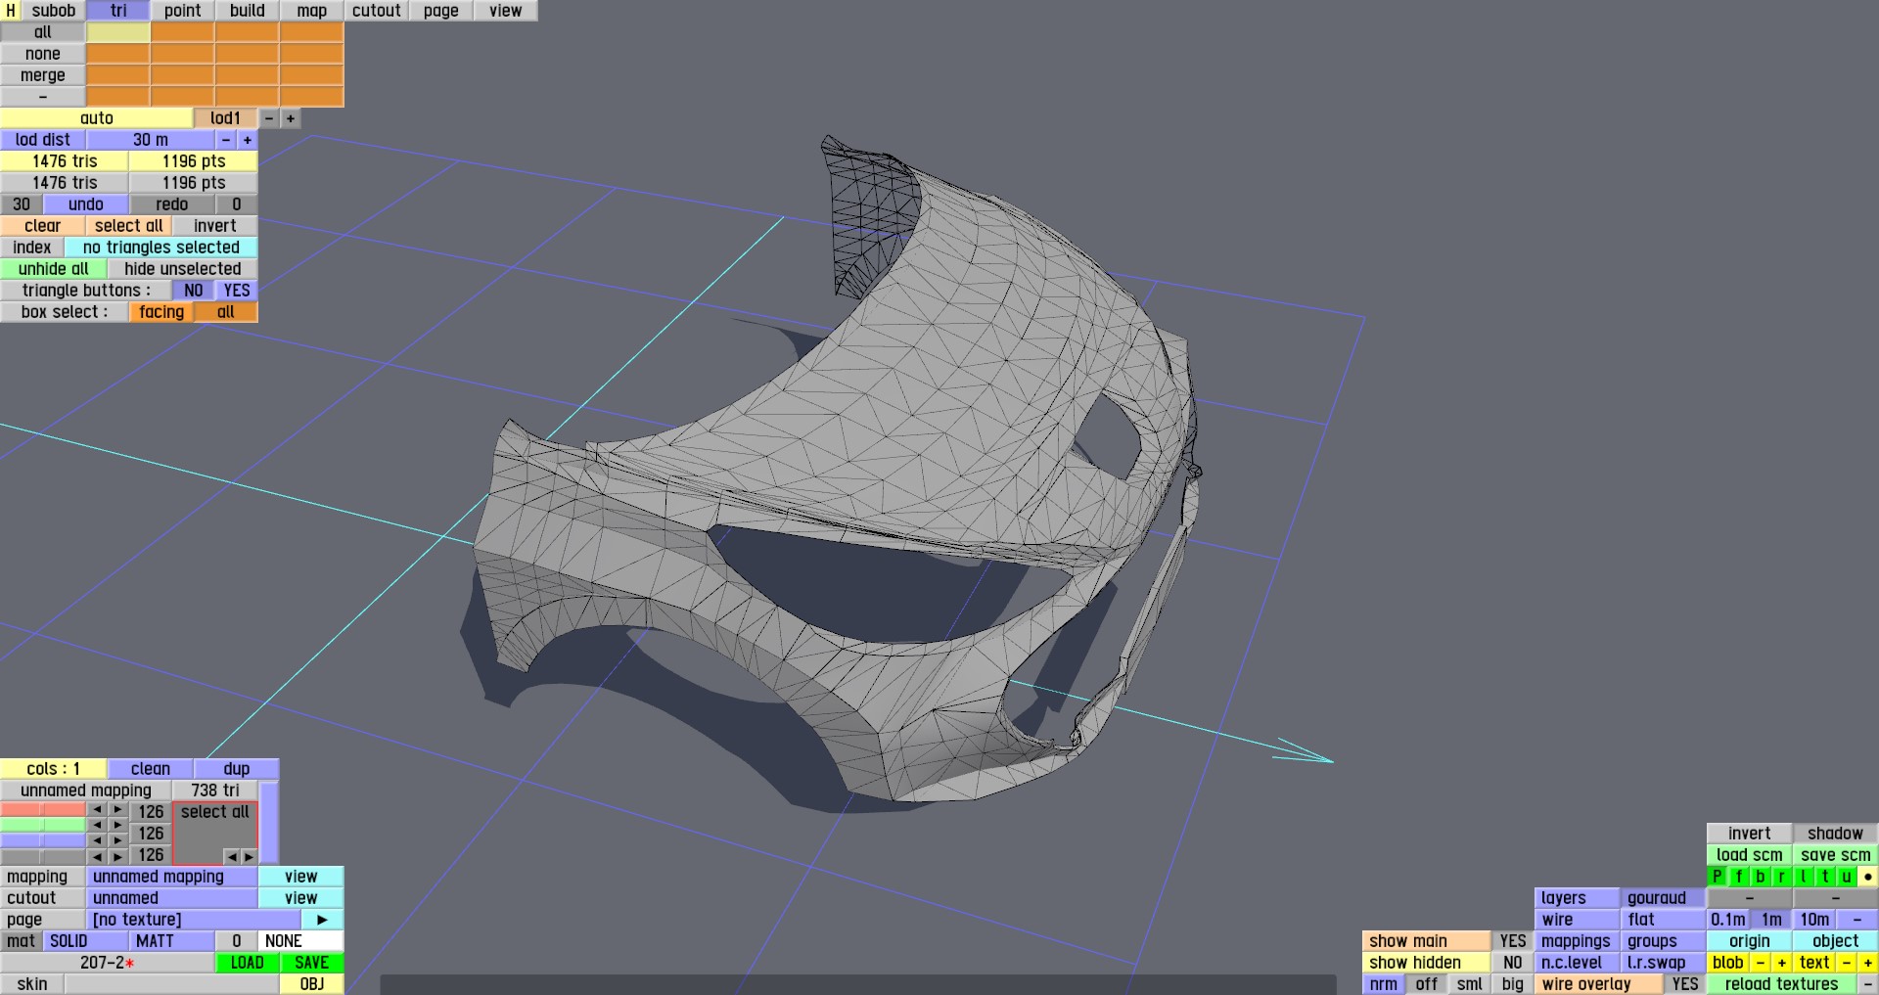Select the 'r' right view button

point(1782,877)
